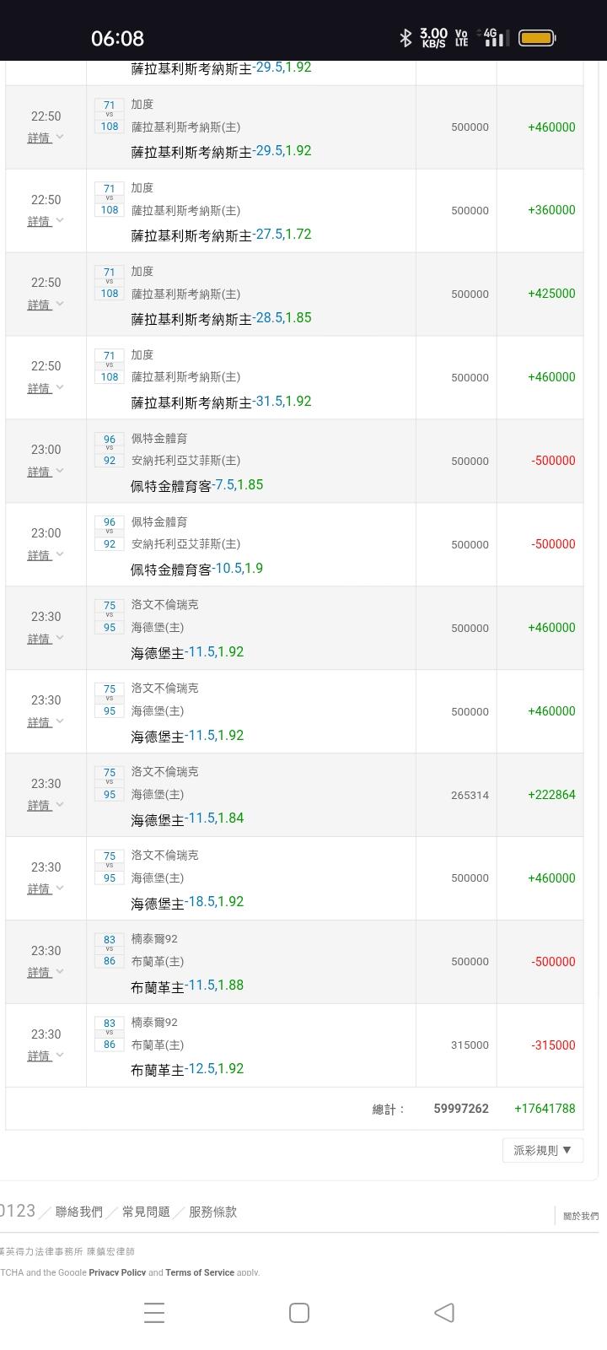Go to the 常見問題 page
This screenshot has height=1350, width=607.
(146, 1212)
